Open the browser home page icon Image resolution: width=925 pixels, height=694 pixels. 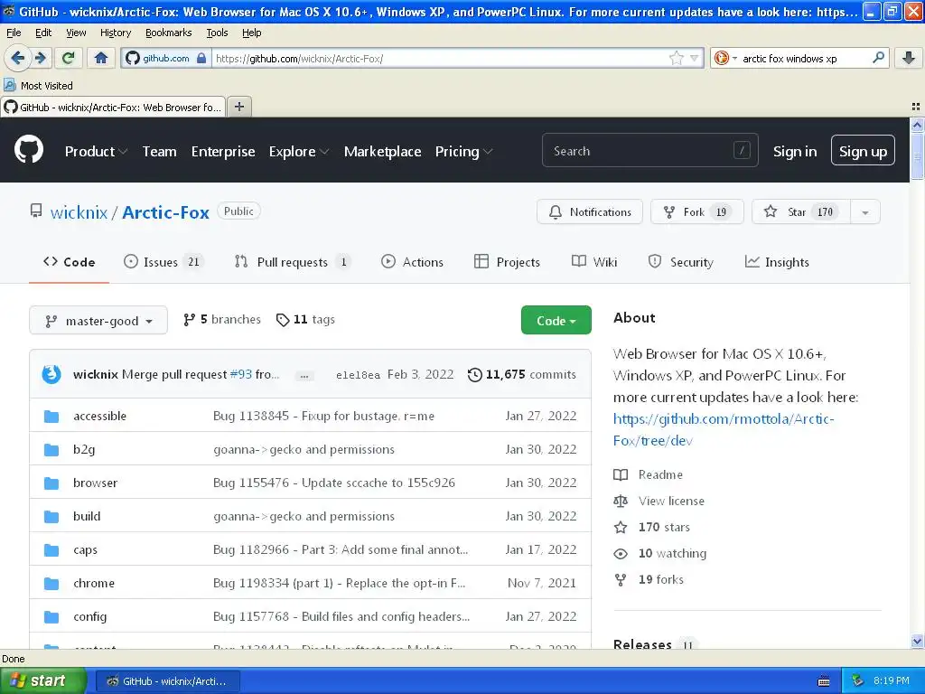tap(101, 58)
